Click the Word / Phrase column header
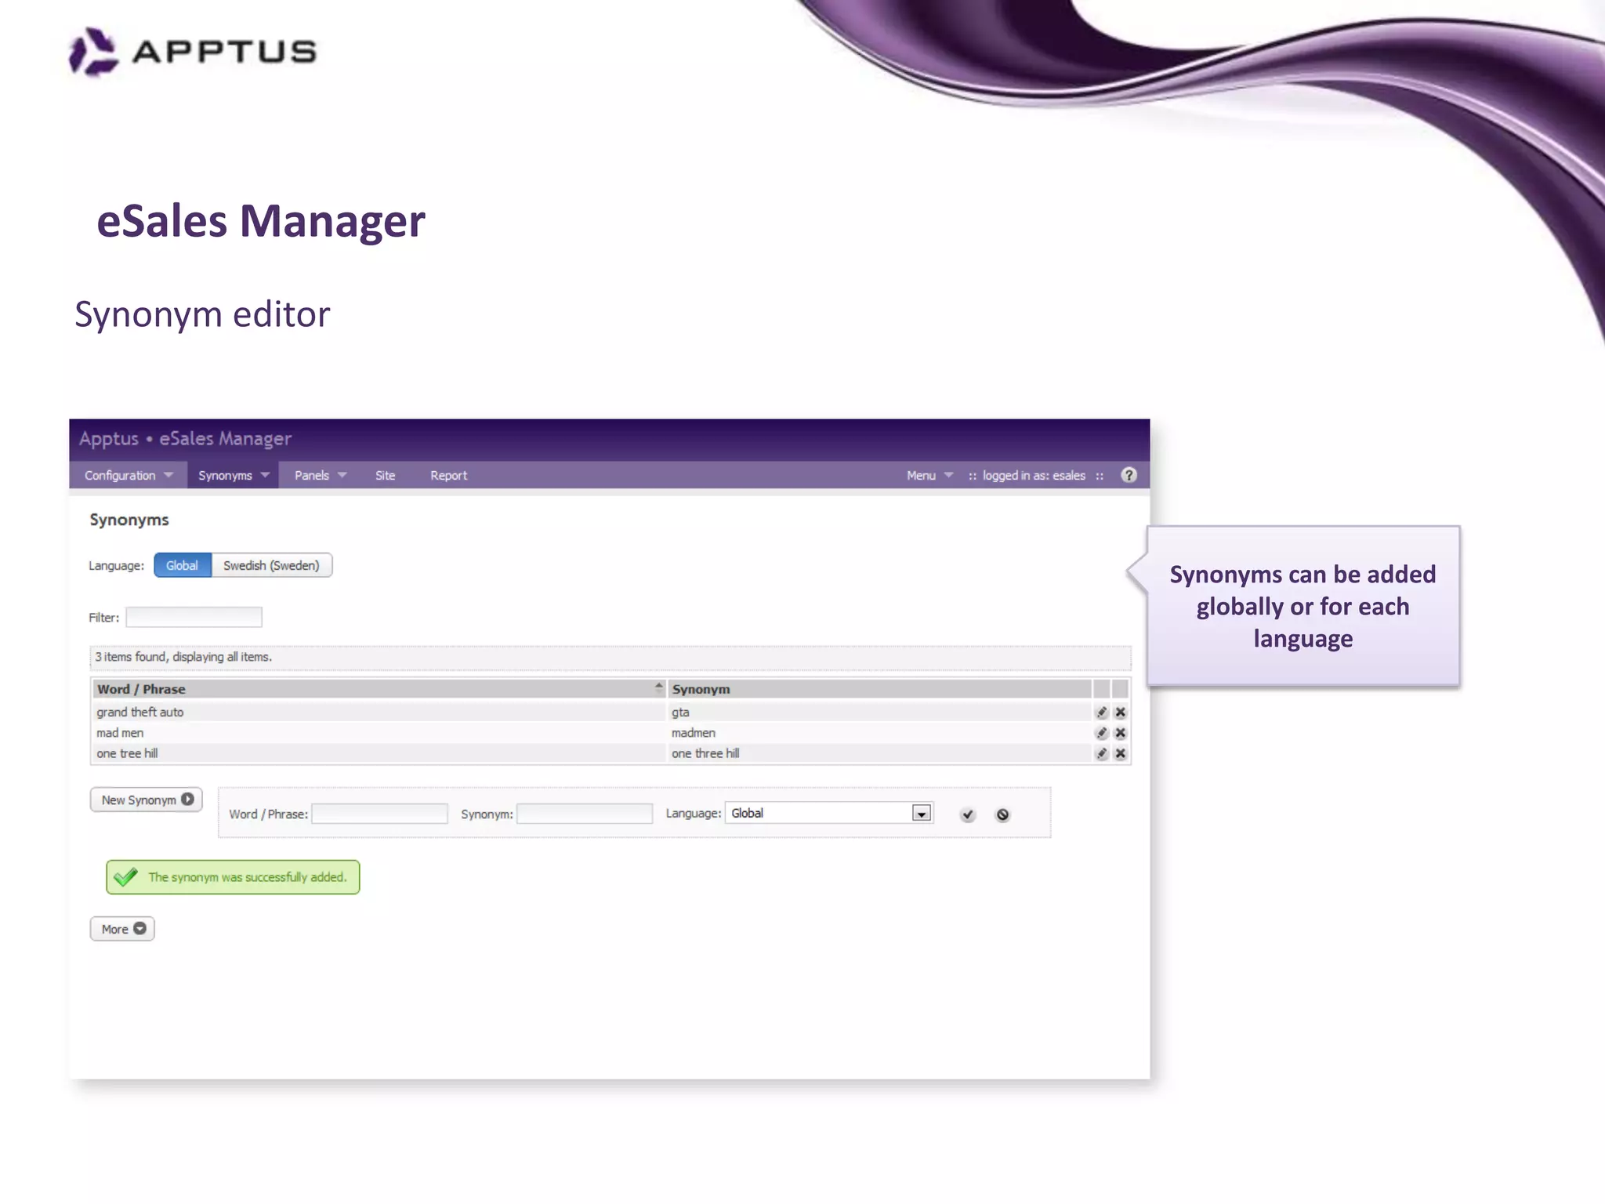 coord(379,689)
